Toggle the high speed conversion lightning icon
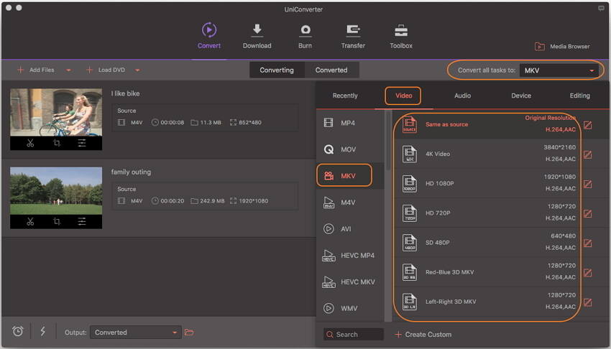Viewport: 611px width, 349px height. tap(43, 332)
